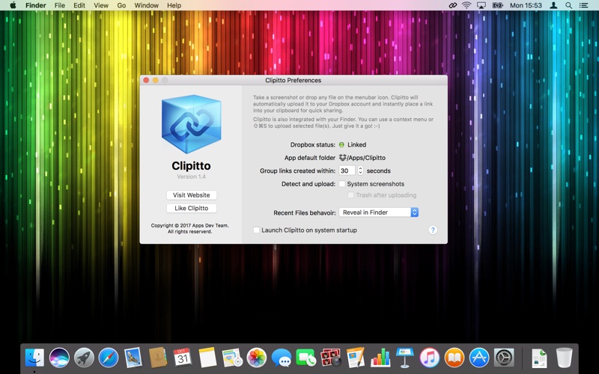This screenshot has width=599, height=374.
Task: Click the Linked status text
Action: point(357,144)
